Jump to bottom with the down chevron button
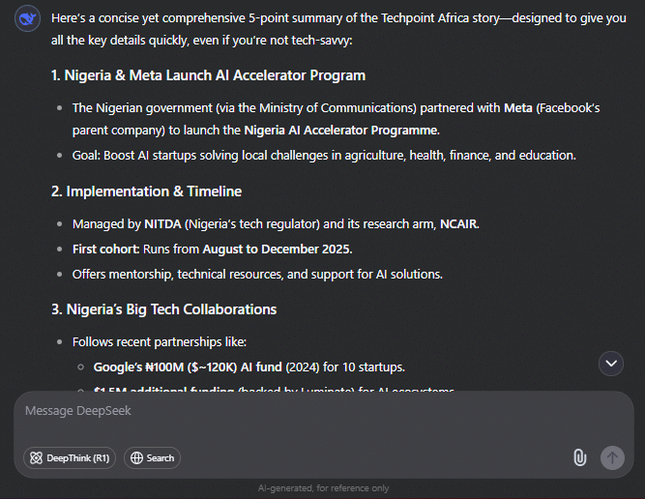 coord(611,364)
